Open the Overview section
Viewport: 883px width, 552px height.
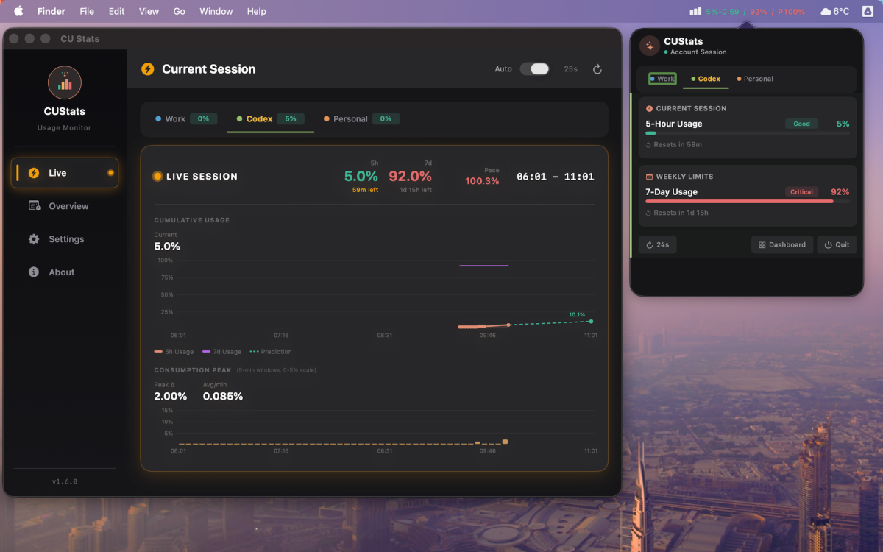point(68,206)
